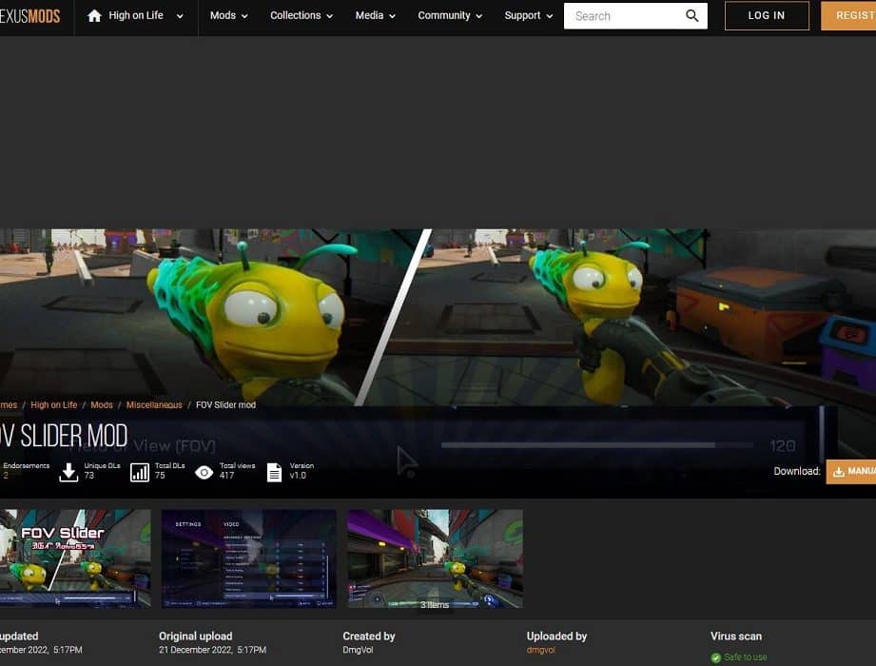The width and height of the screenshot is (876, 666).
Task: Open the settings menu screenshot thumbnail
Action: point(248,558)
